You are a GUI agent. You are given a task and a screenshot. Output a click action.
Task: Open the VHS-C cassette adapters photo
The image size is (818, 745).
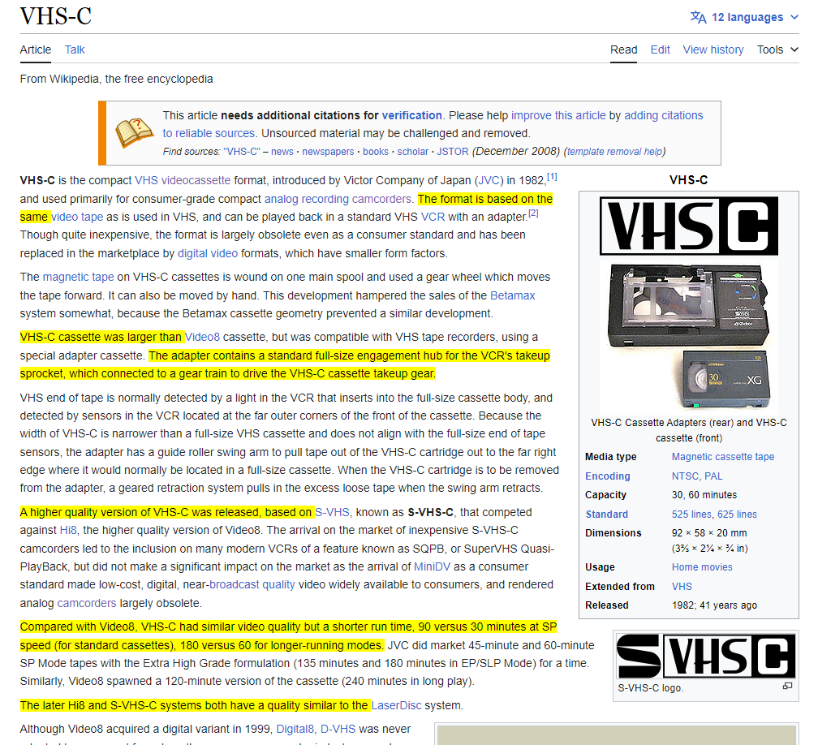click(689, 337)
